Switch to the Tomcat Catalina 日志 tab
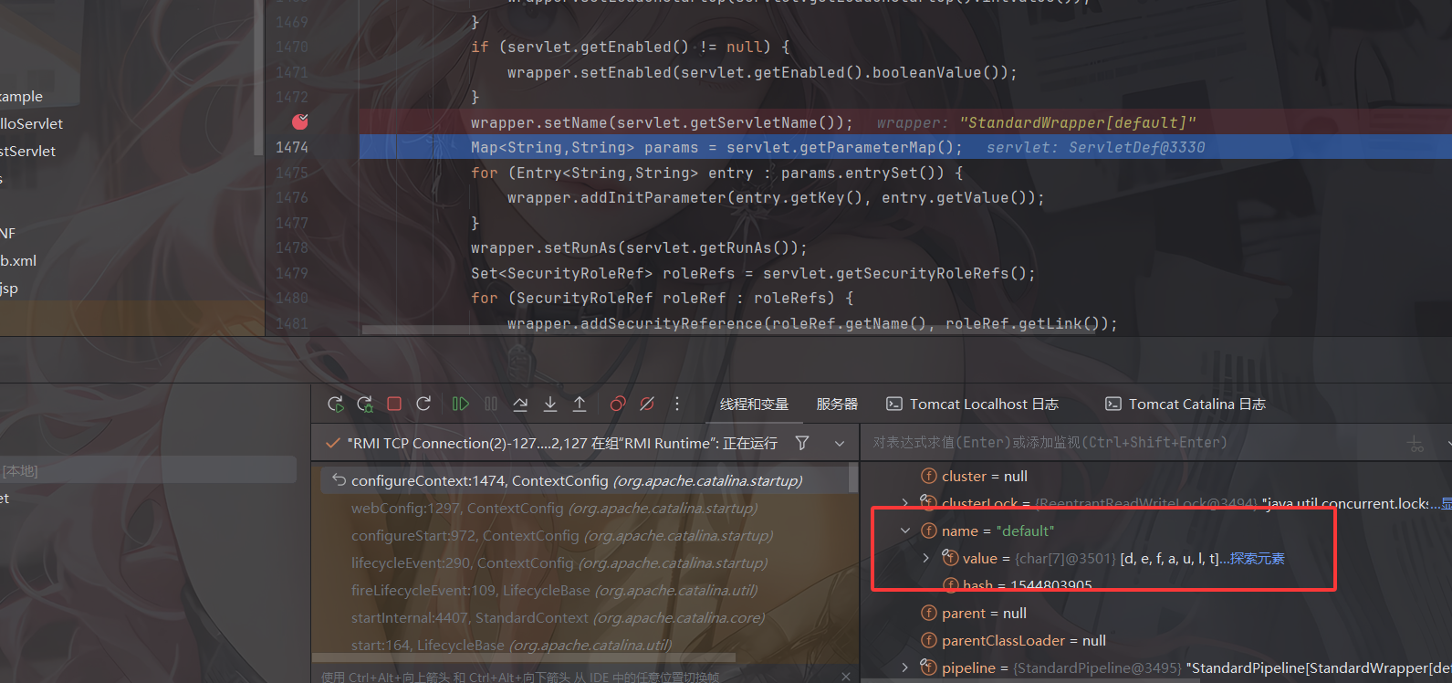This screenshot has width=1452, height=683. tap(1186, 404)
